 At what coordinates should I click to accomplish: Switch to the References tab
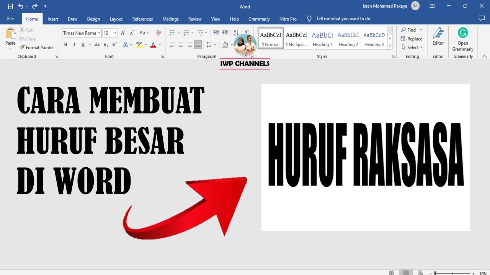pyautogui.click(x=142, y=19)
